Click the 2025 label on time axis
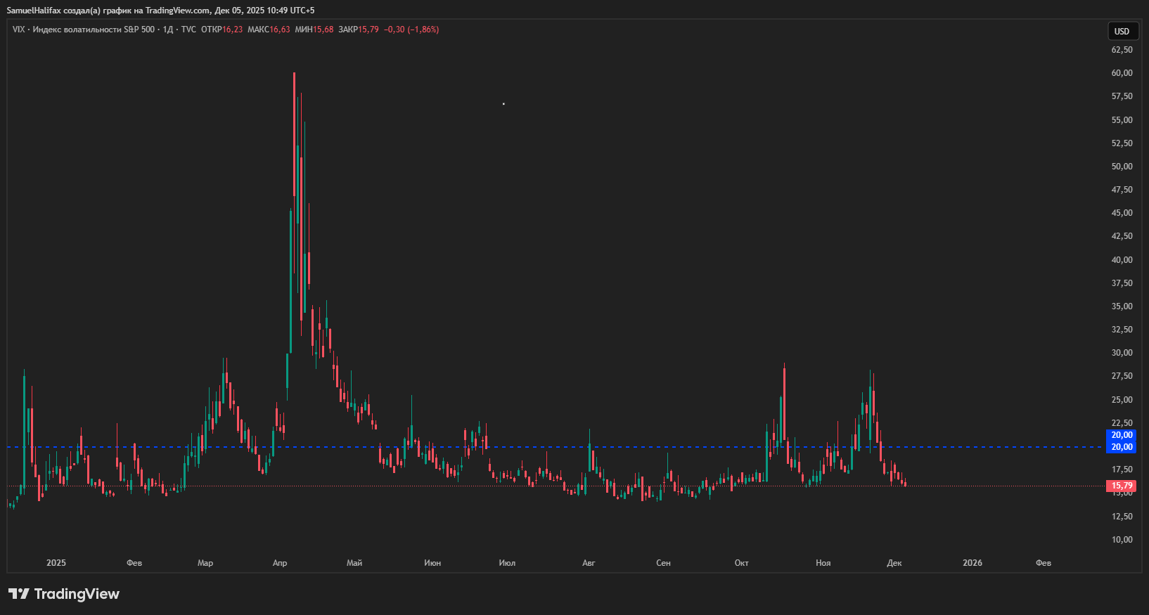 (x=56, y=563)
